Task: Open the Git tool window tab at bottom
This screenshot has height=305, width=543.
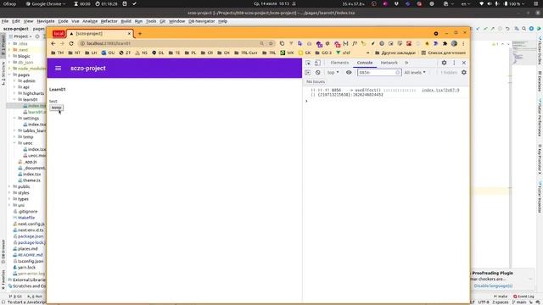Action: [x=15, y=297]
